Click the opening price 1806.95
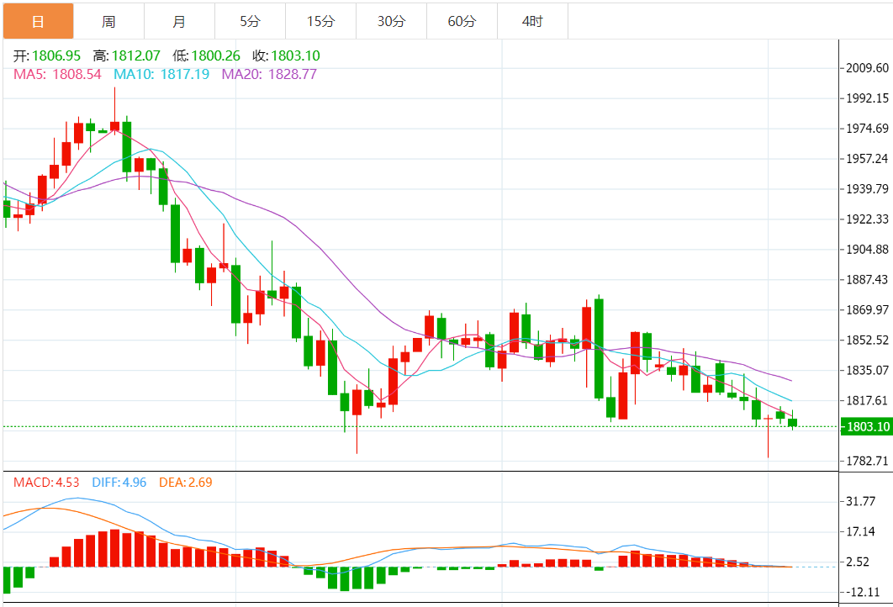This screenshot has height=607, width=893. (56, 55)
